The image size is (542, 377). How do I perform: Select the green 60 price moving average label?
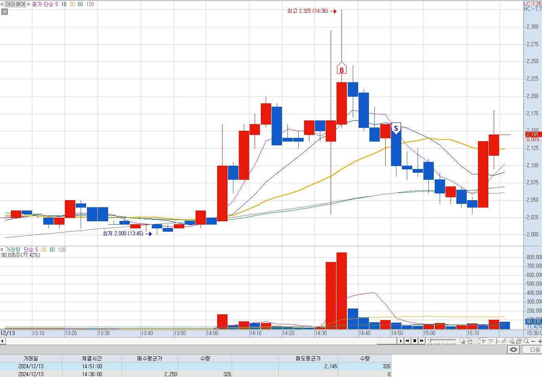pos(81,4)
